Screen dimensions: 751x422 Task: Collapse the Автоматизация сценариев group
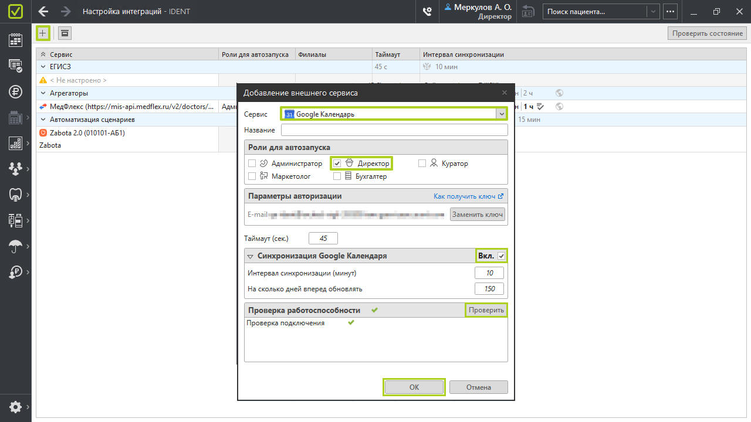click(43, 120)
